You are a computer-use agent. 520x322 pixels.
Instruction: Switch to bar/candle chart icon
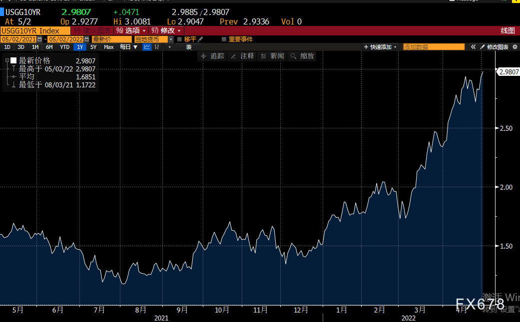coord(157,47)
